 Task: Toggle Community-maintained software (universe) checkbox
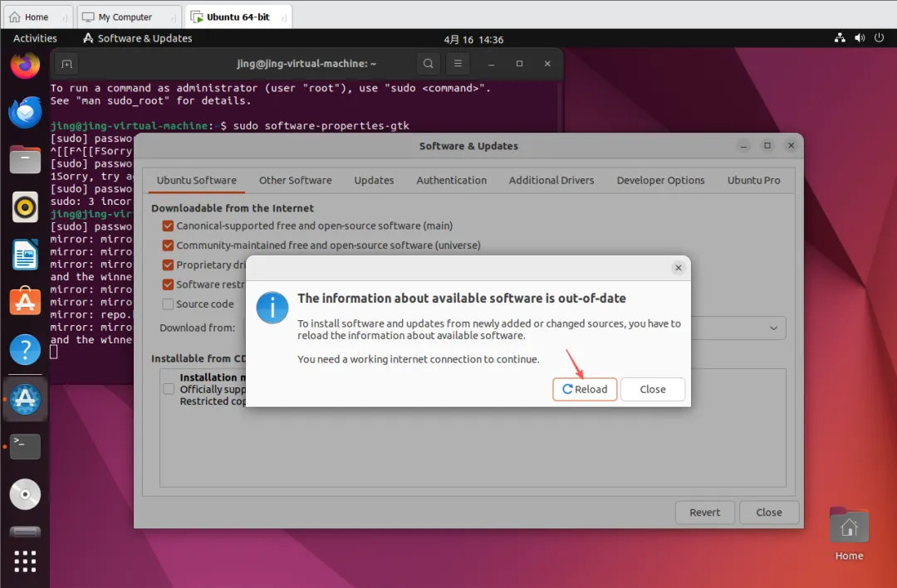(168, 245)
